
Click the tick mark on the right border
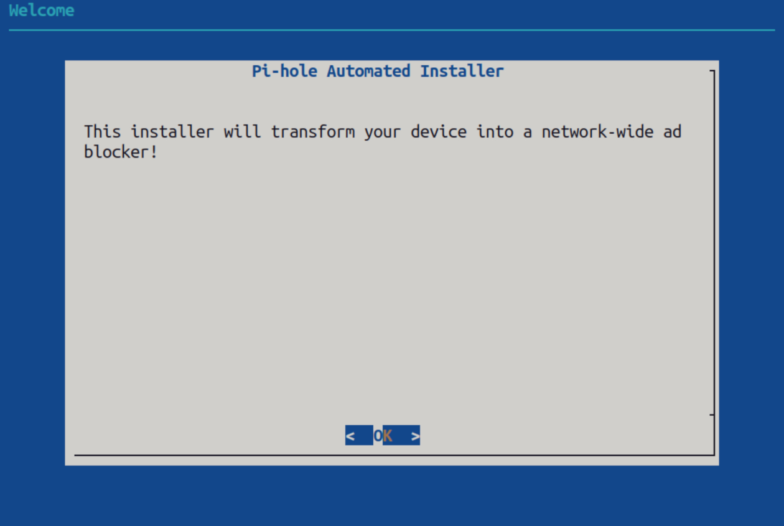click(x=712, y=414)
